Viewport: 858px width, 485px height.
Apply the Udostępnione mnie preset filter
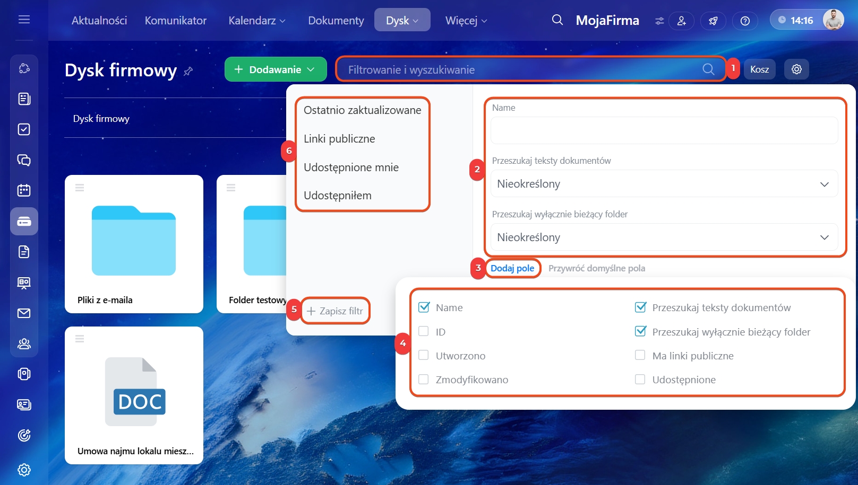[351, 167]
